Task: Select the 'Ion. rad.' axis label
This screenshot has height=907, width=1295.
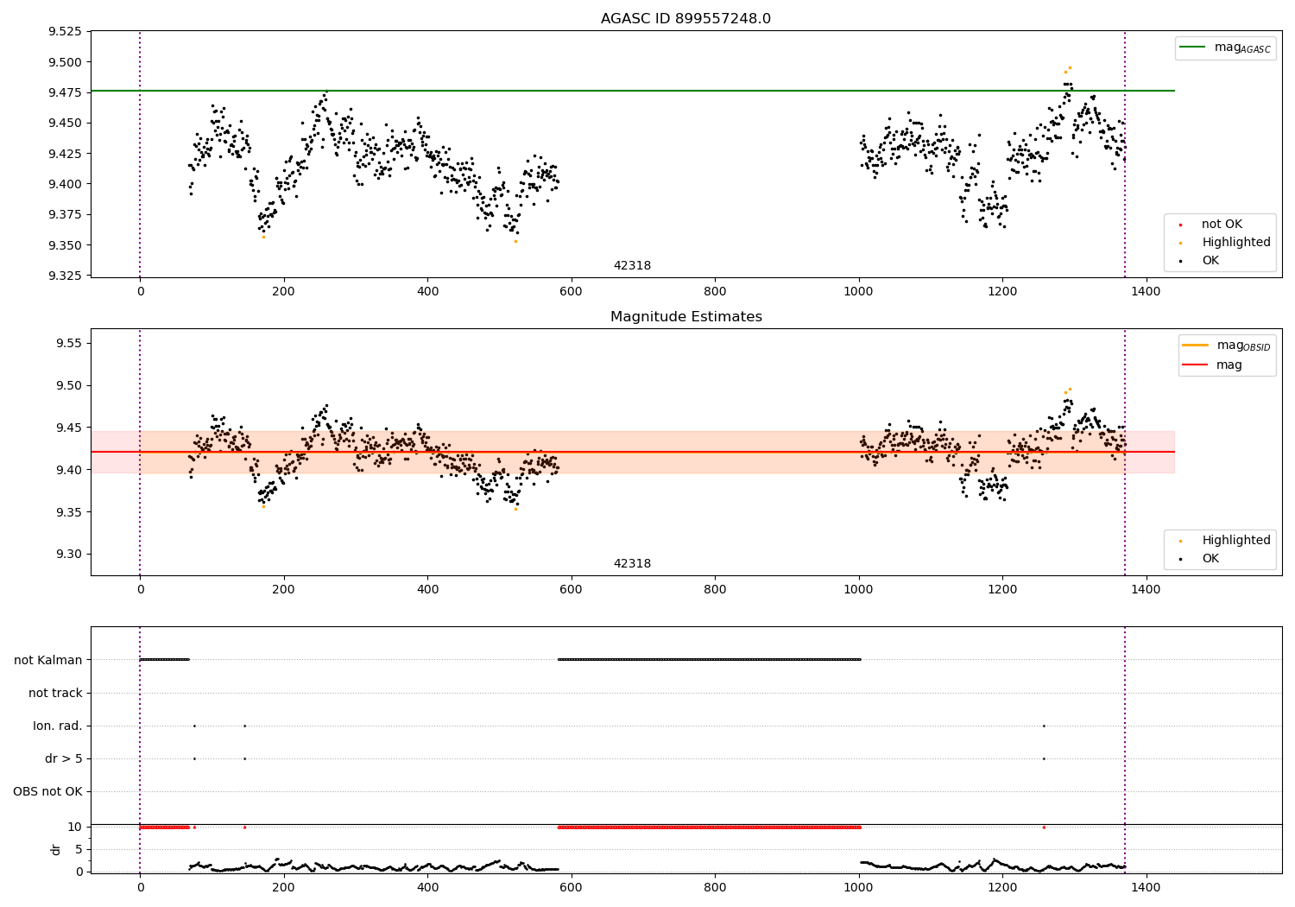Action: click(58, 726)
